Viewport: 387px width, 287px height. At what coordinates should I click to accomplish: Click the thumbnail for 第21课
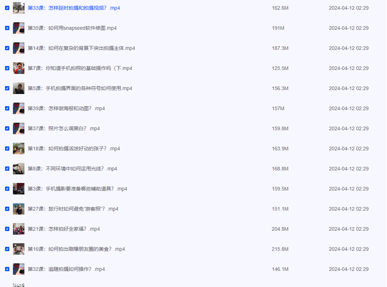pyautogui.click(x=19, y=229)
